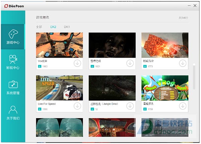Open the 游戏中心 game center section
The width and height of the screenshot is (201, 144).
[x=13, y=37]
